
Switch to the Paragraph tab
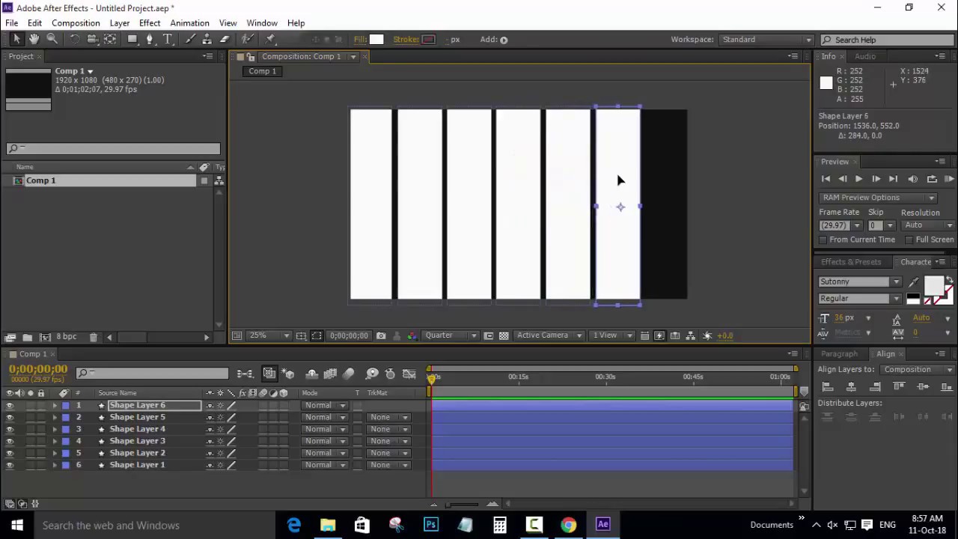tap(839, 354)
